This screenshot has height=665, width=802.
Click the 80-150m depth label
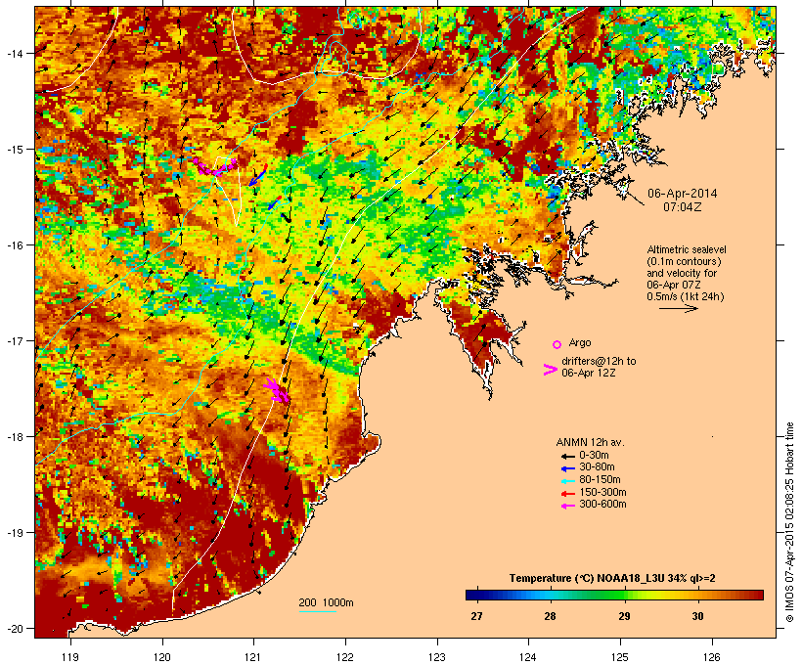tap(600, 480)
